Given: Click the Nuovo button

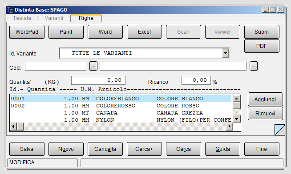Looking at the screenshot, I should coord(66,149).
